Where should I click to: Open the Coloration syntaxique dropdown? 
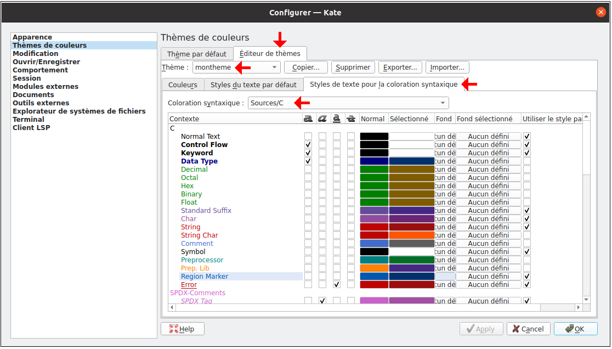pyautogui.click(x=348, y=103)
